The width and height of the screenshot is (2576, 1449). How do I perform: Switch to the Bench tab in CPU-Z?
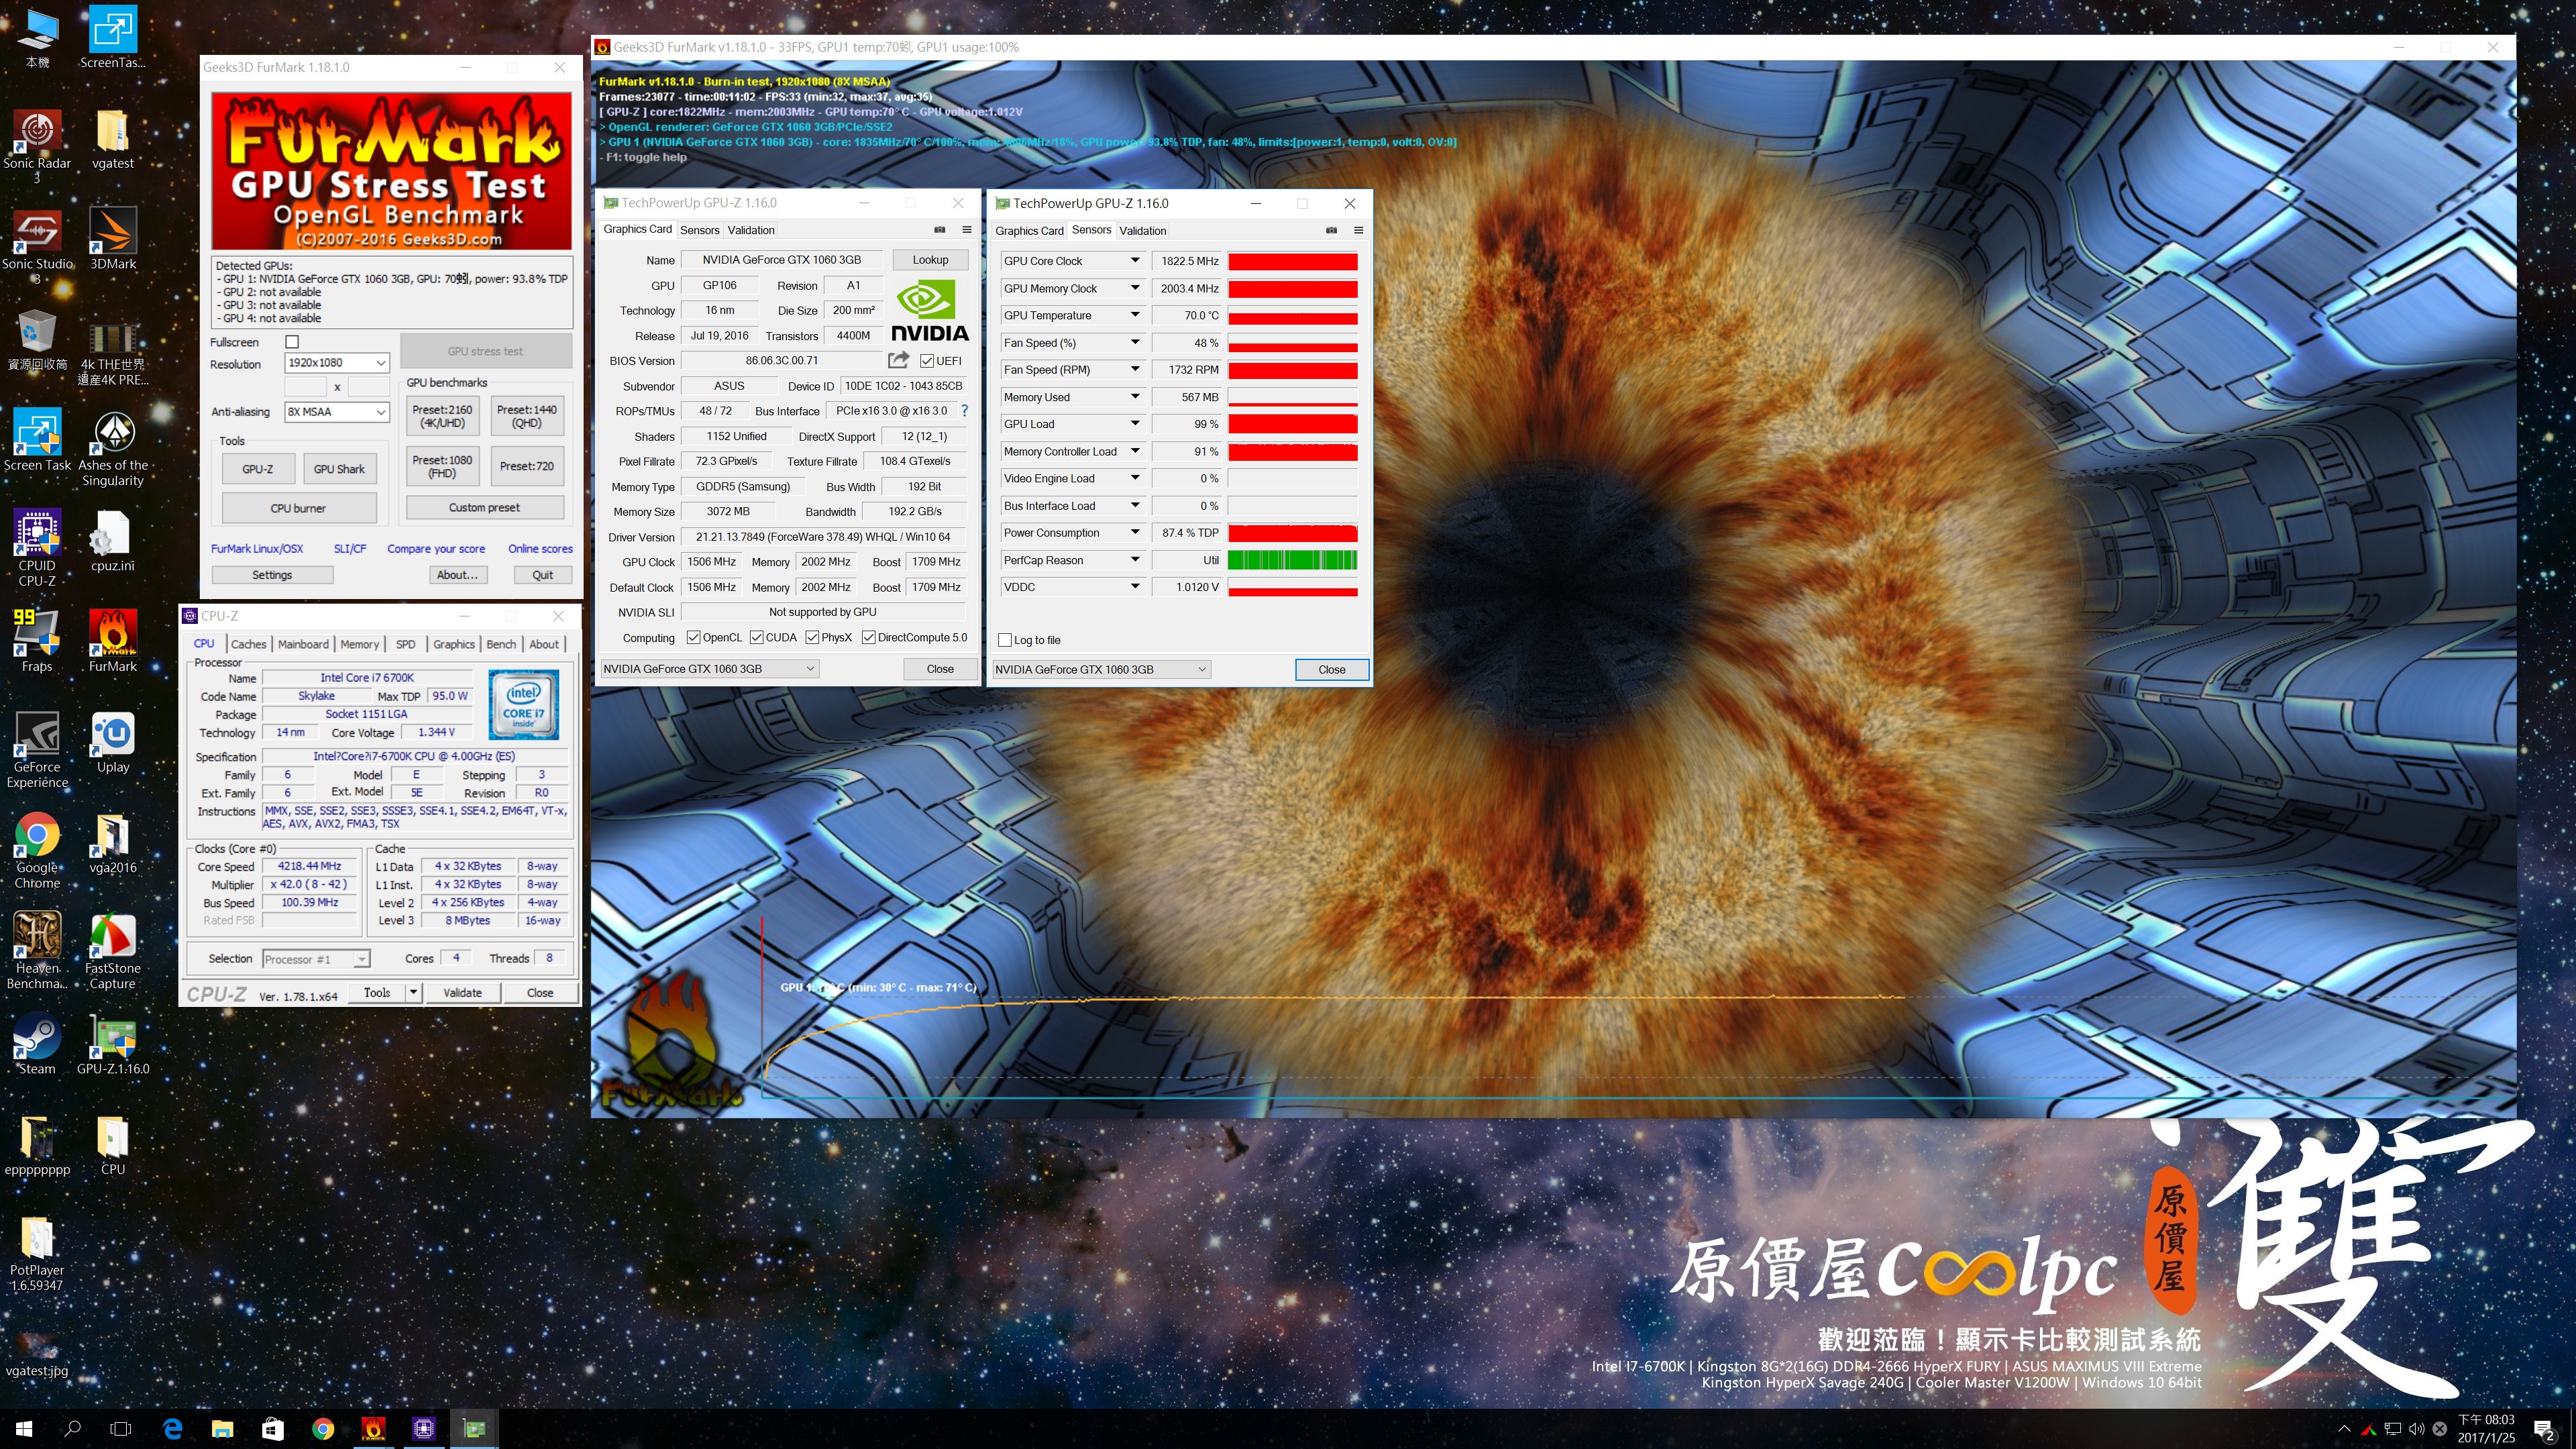(501, 645)
